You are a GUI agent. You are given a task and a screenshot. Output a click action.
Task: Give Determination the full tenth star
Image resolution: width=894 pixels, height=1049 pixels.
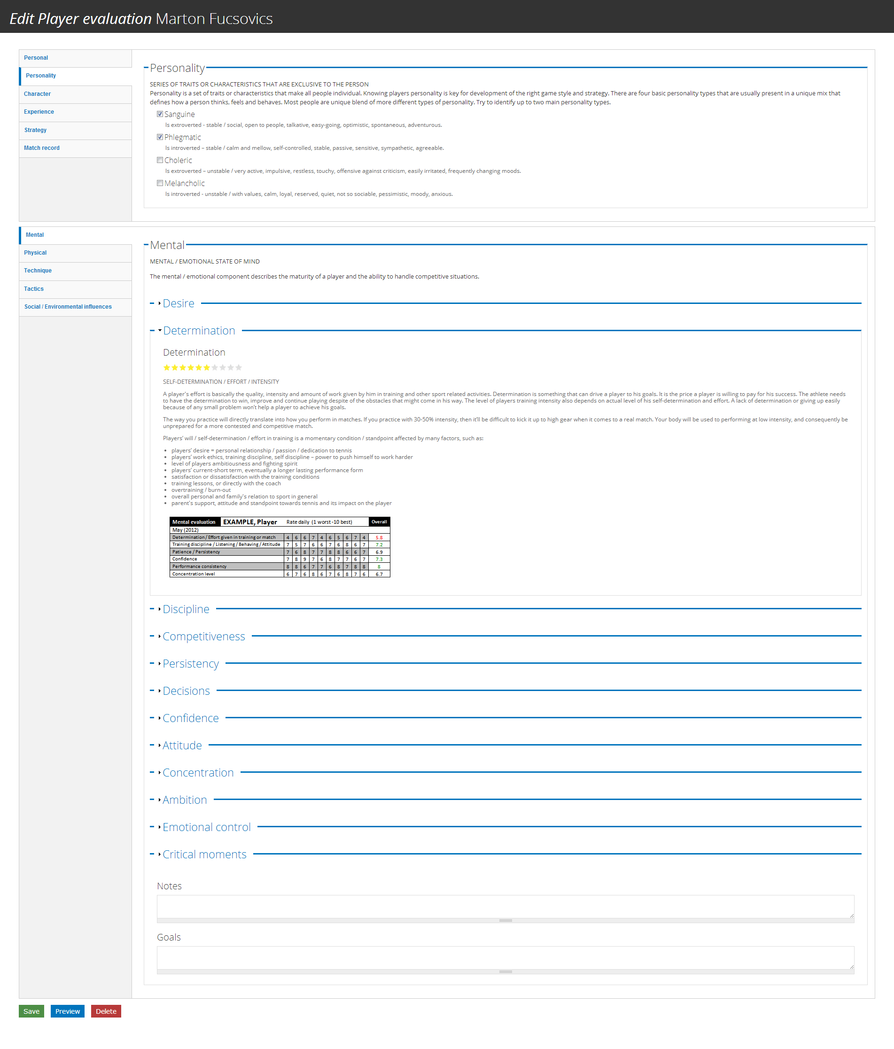tap(239, 367)
